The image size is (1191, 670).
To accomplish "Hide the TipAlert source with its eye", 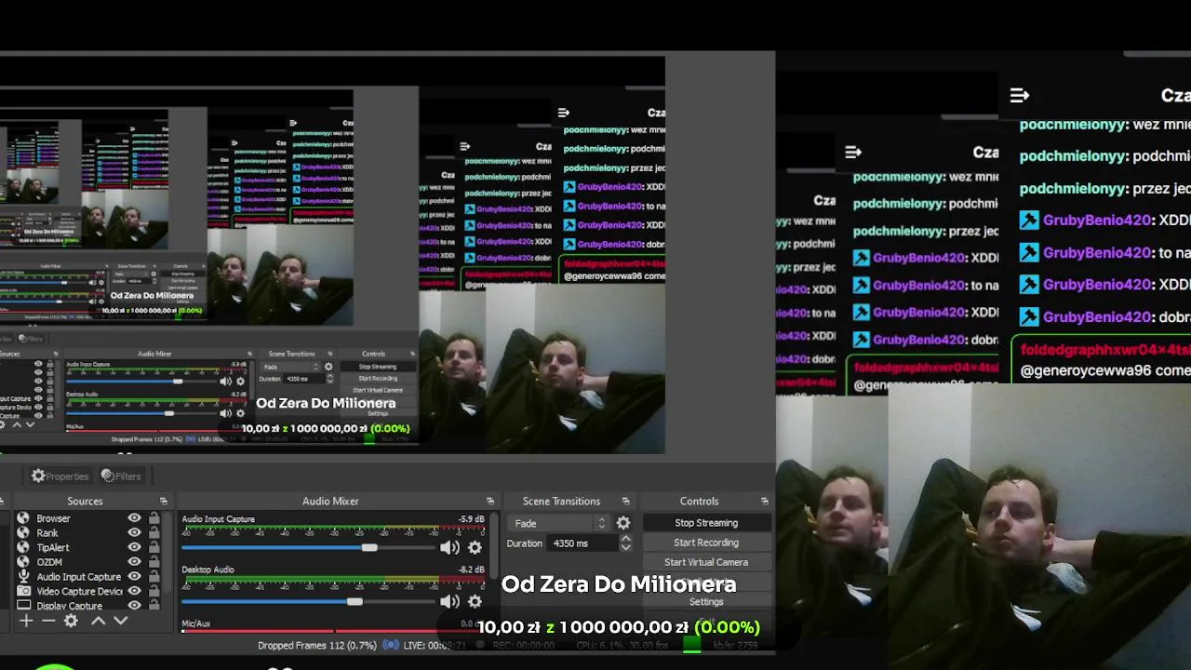I will [134, 547].
